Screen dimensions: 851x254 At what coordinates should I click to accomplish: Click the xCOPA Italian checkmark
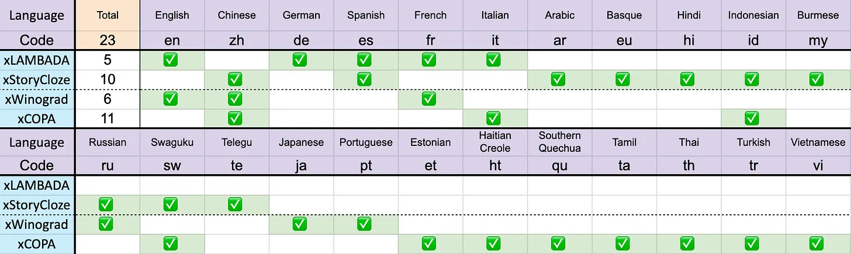tap(494, 119)
